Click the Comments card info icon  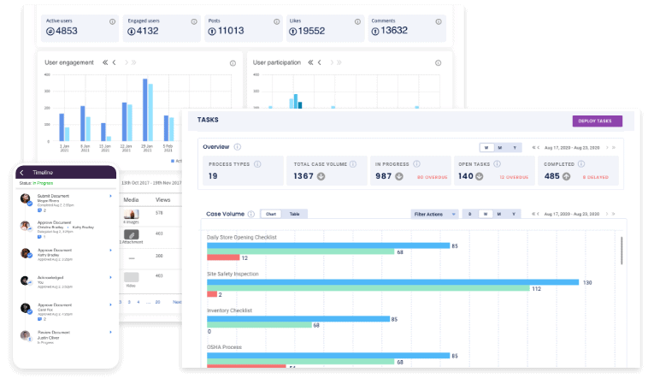(x=439, y=21)
